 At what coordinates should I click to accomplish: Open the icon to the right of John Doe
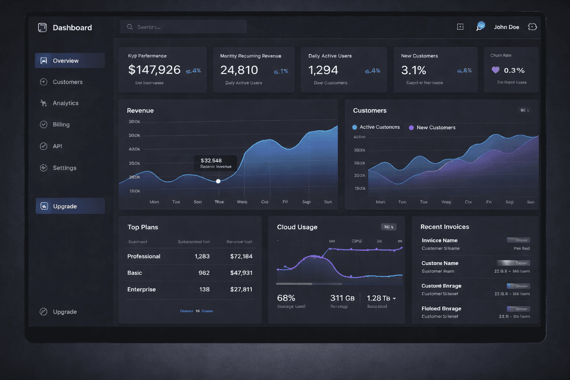(x=533, y=26)
